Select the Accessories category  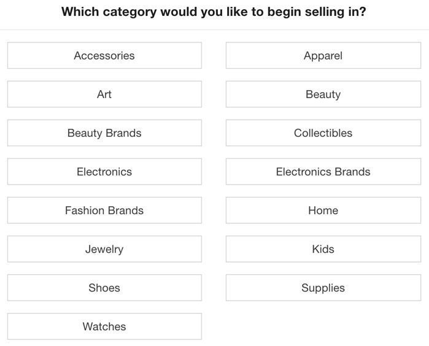104,56
